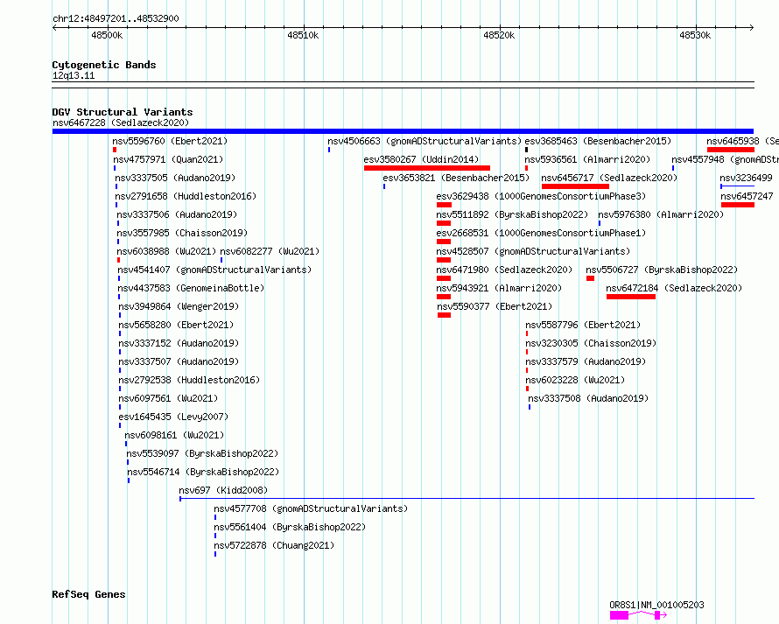Open nsv5546714 (ByrskaBishop2022) variant
779x624 pixels.
coord(203,472)
